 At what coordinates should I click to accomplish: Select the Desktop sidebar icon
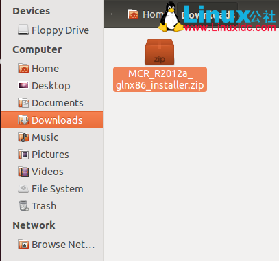point(23,85)
